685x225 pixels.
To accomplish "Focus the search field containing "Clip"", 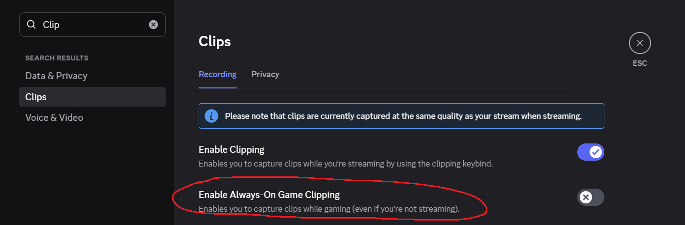I will click(x=93, y=25).
